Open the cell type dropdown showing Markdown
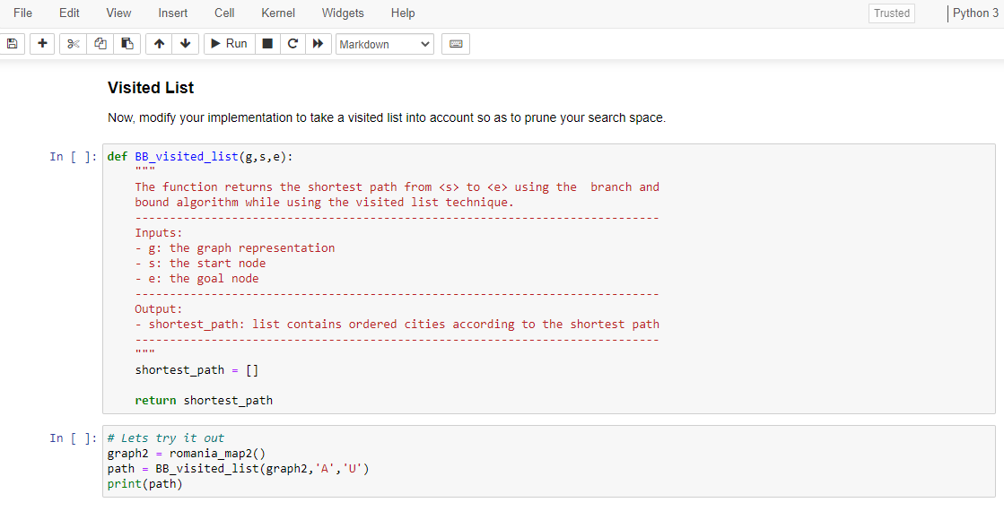 384,43
